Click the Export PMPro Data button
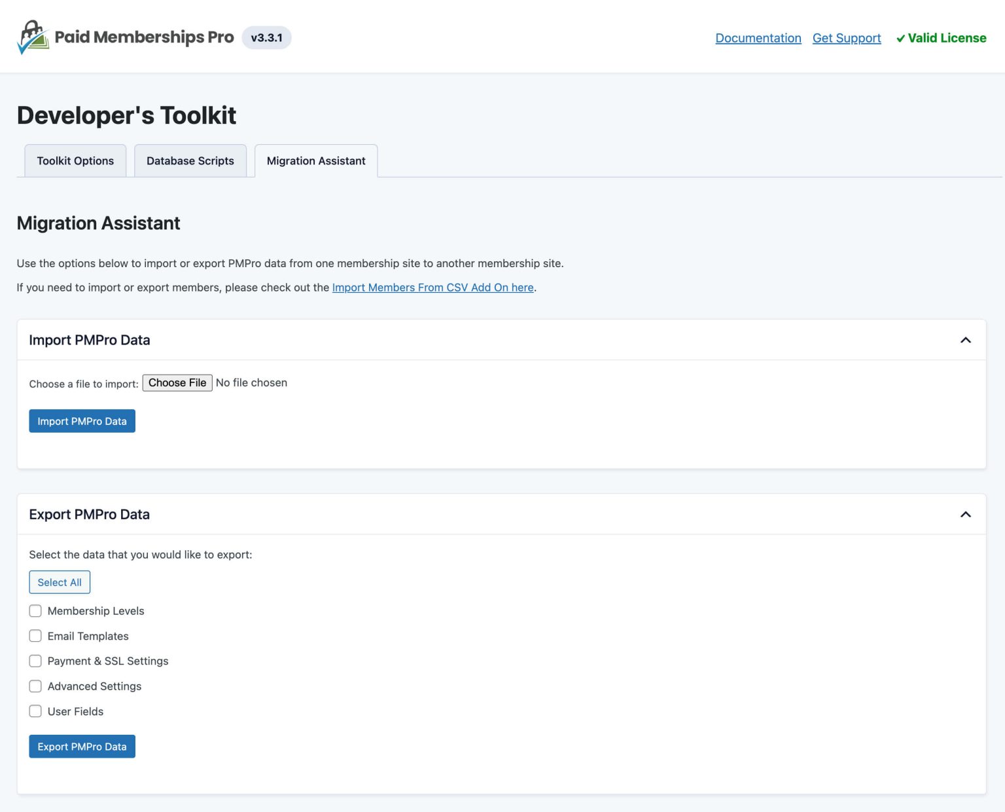 [82, 747]
